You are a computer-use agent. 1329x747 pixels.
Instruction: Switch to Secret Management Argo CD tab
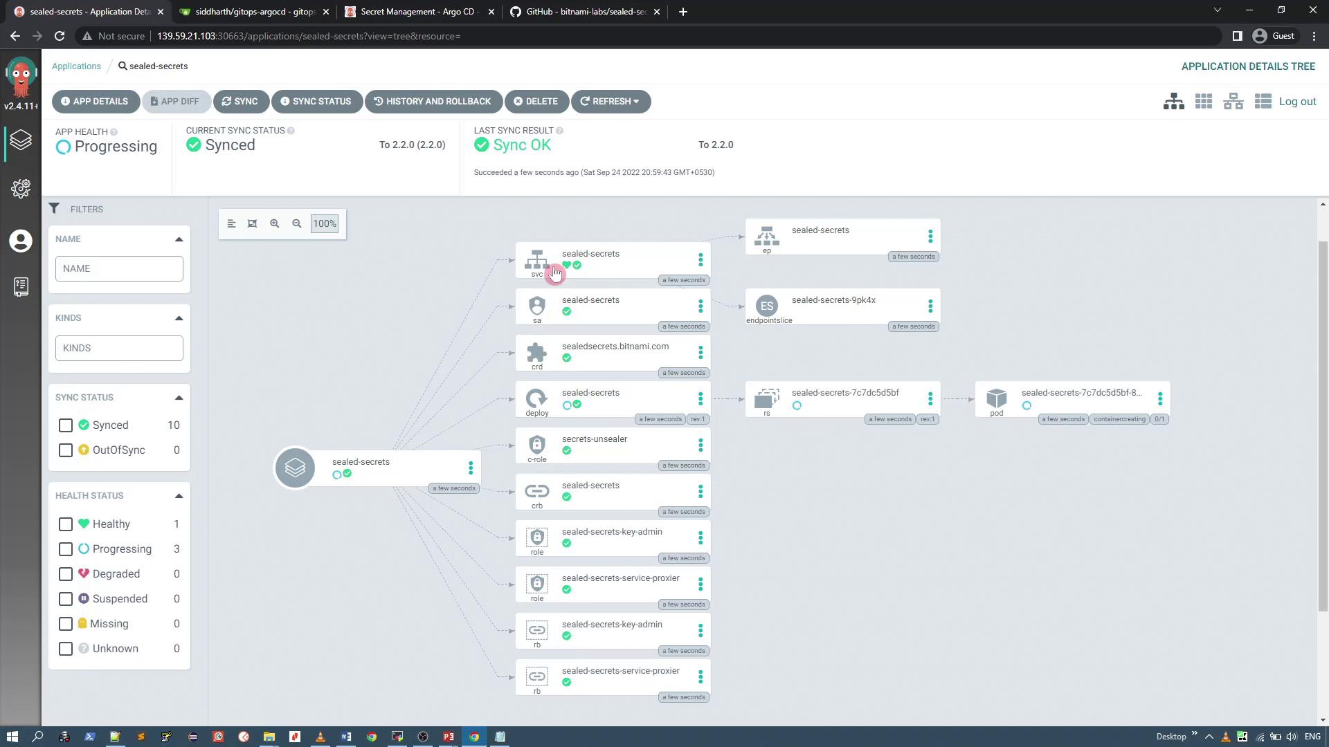(x=419, y=12)
